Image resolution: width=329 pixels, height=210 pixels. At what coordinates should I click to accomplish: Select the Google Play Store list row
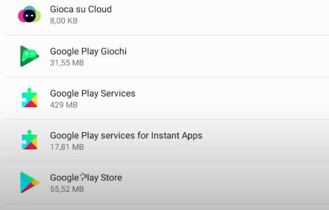167,182
